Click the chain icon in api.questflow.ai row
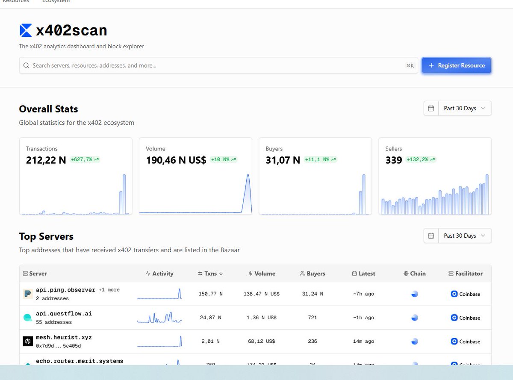The image size is (513, 380). tap(414, 318)
